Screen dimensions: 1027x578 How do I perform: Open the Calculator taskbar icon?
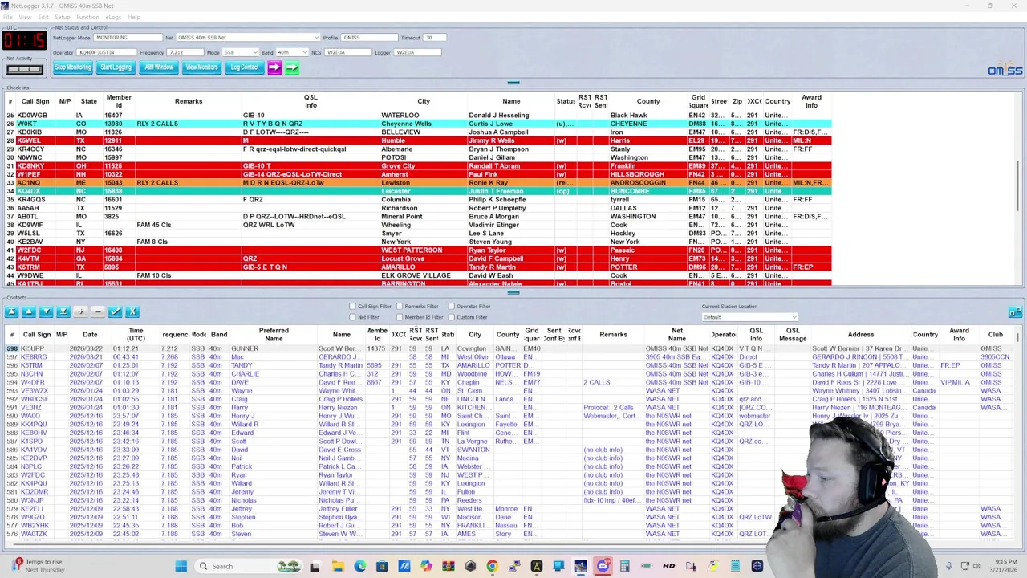(624, 566)
